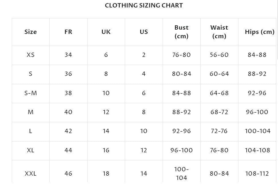Click the XXL size cell
Screen dimensions: 278x190
point(31,174)
